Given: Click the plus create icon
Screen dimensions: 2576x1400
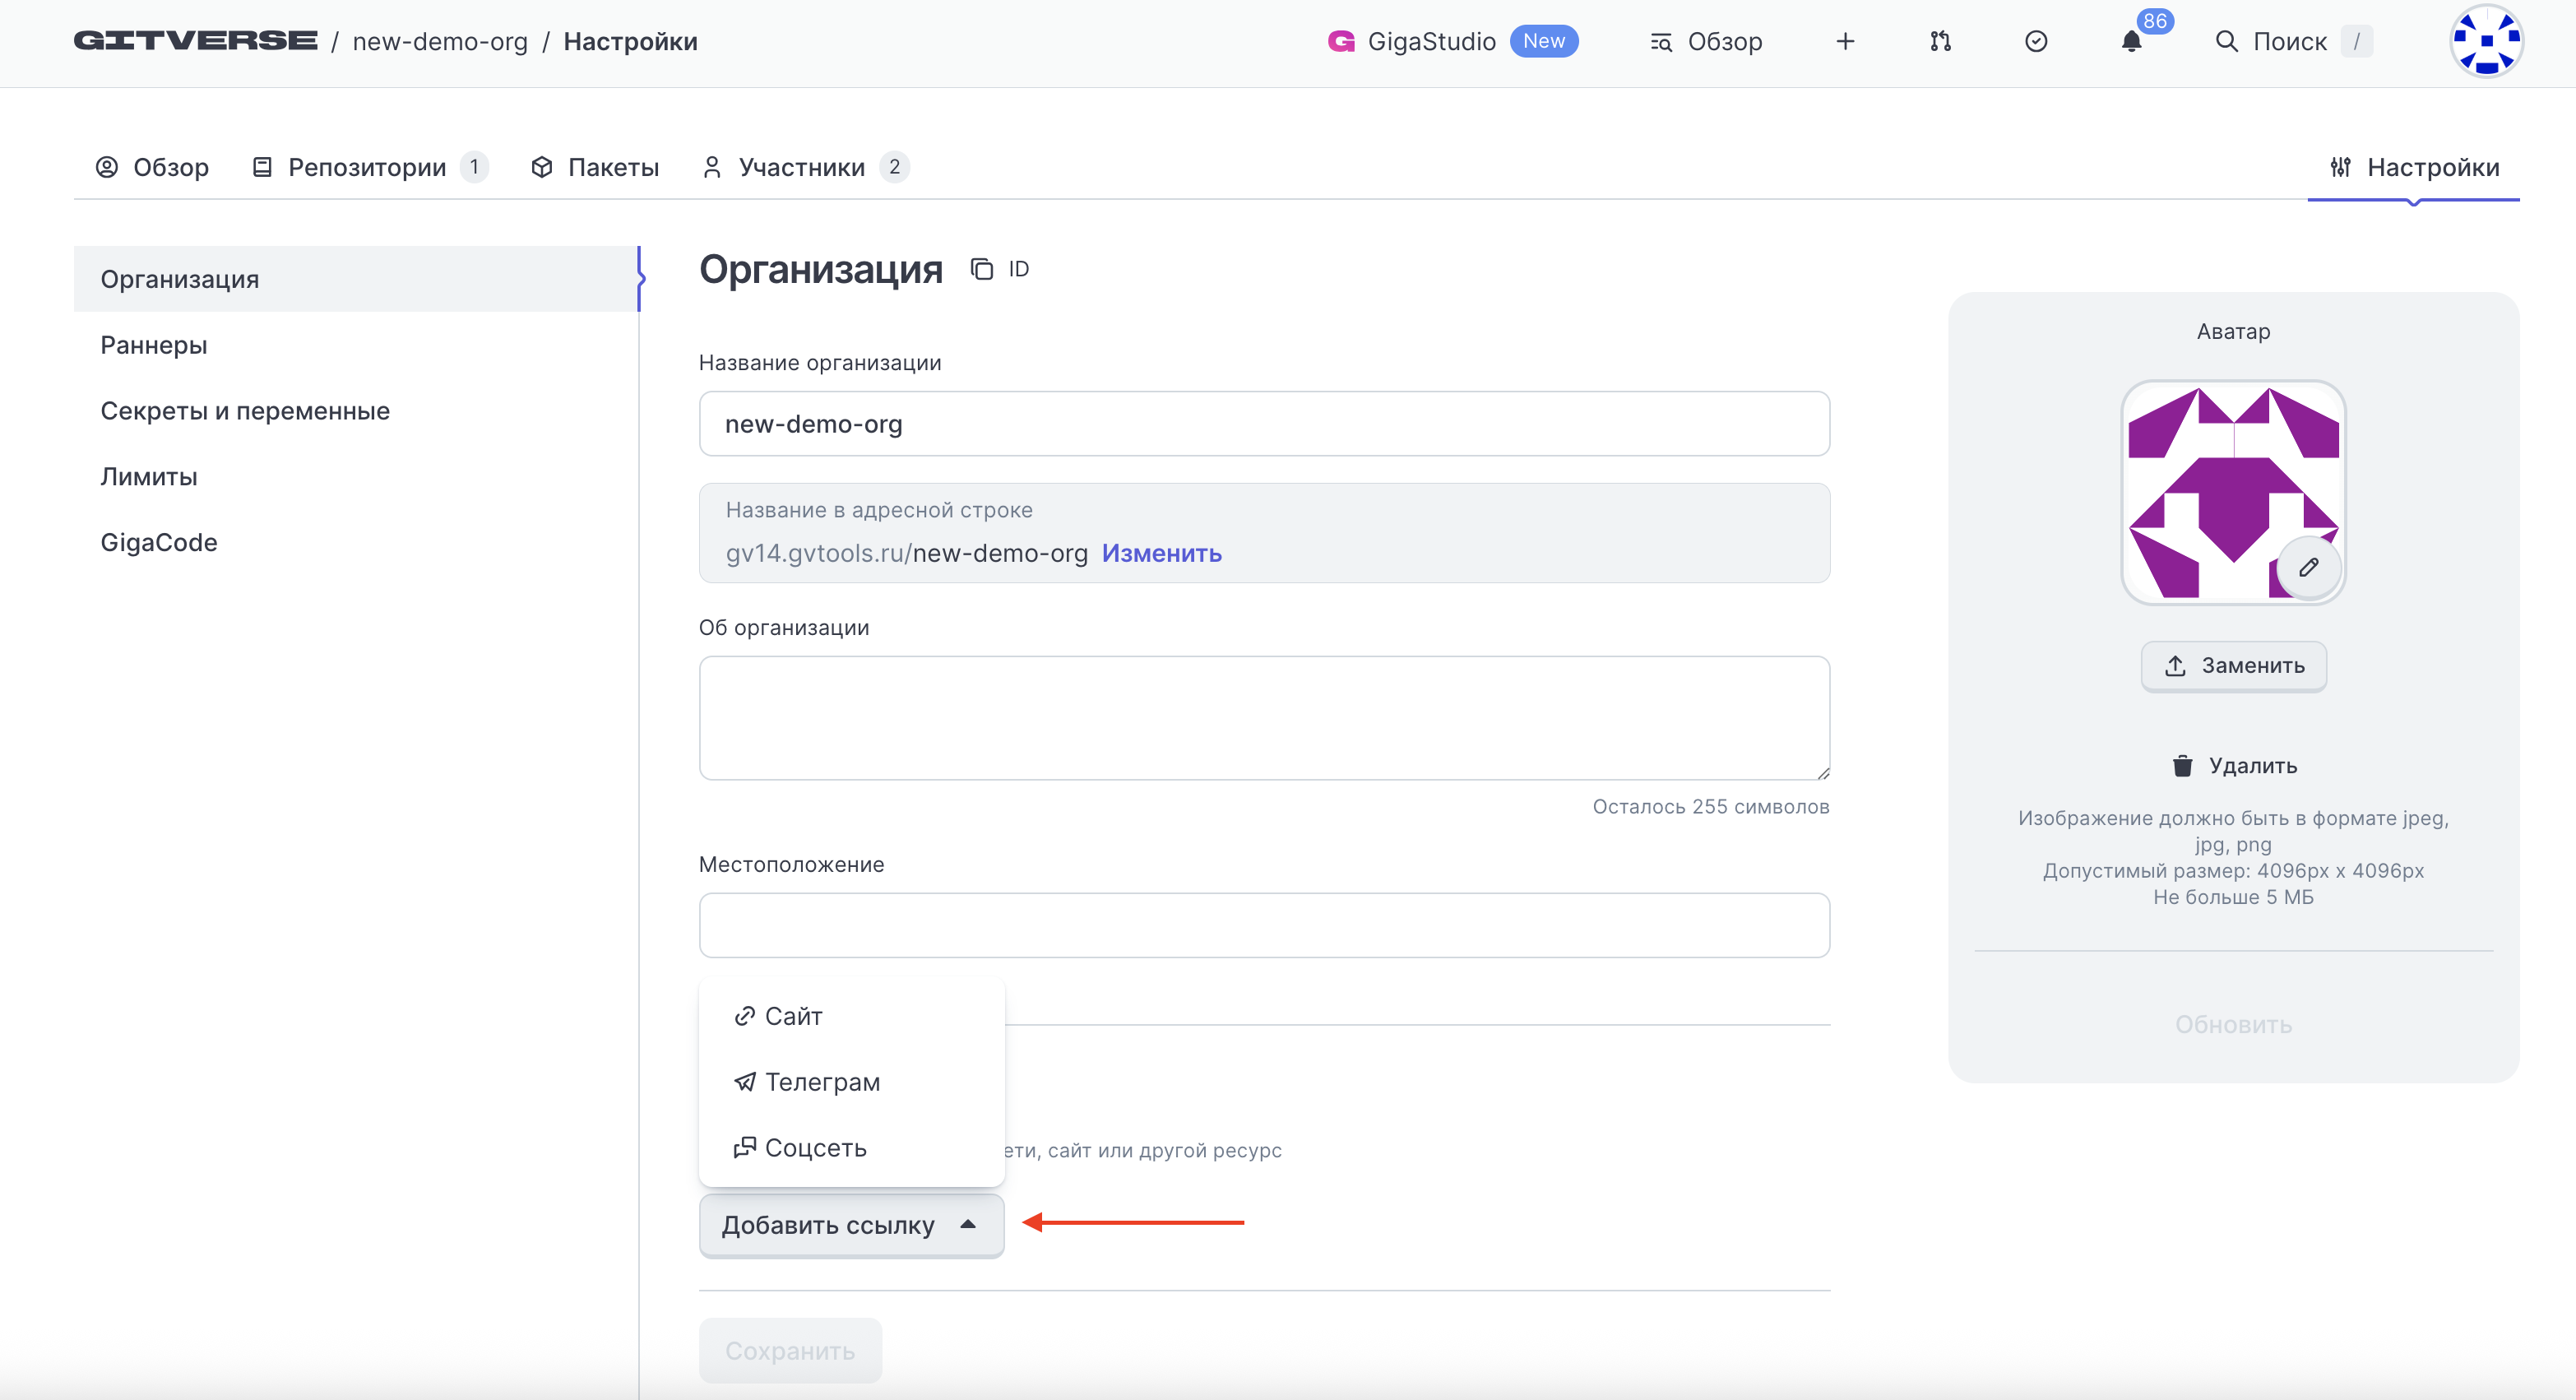Looking at the screenshot, I should click(x=1845, y=42).
